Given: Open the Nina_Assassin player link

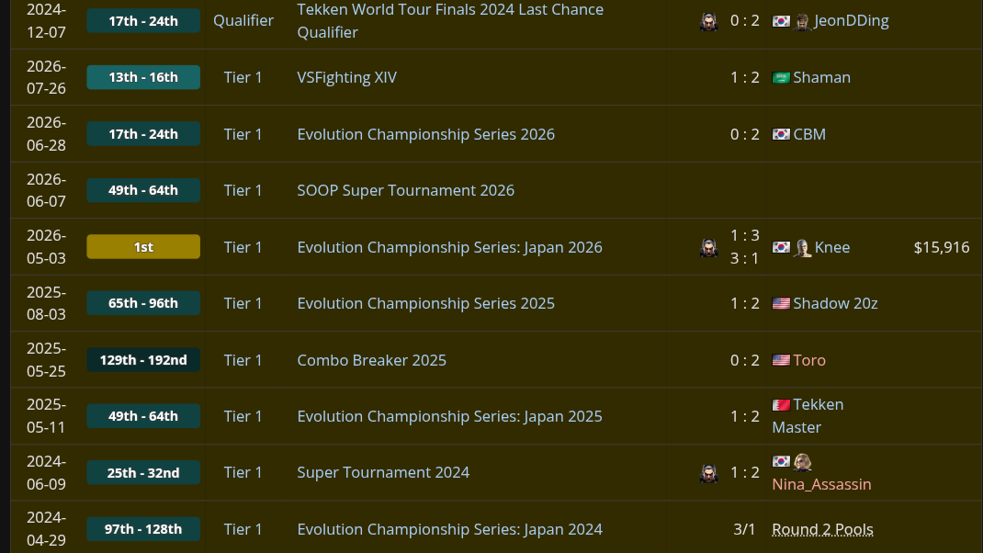Looking at the screenshot, I should [821, 484].
